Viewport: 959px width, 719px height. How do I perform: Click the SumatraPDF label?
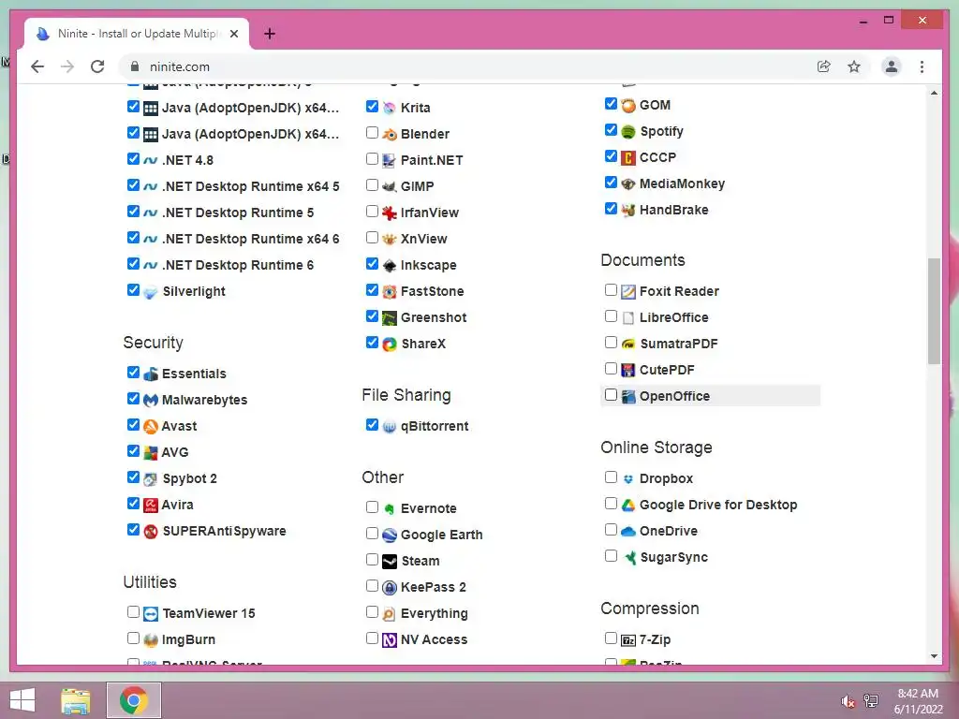point(678,344)
